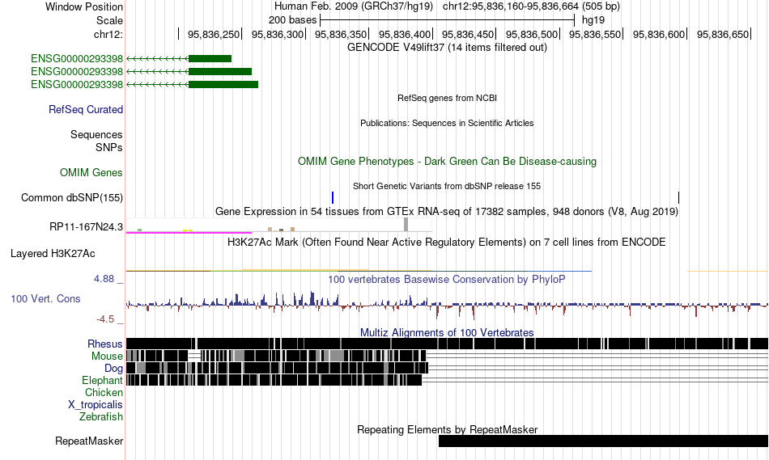
Task: Click the chr12: ruler label
Action: tap(108, 34)
